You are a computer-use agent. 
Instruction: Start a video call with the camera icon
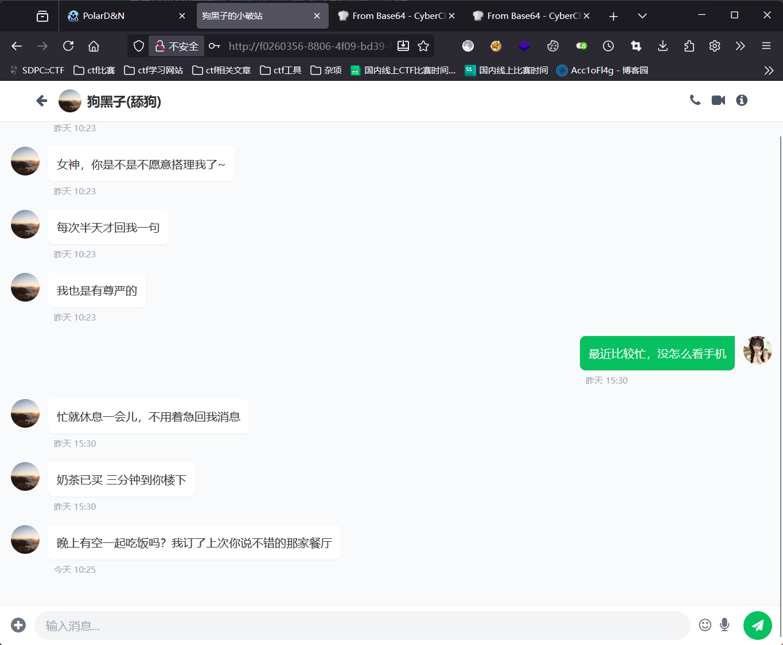click(x=718, y=100)
